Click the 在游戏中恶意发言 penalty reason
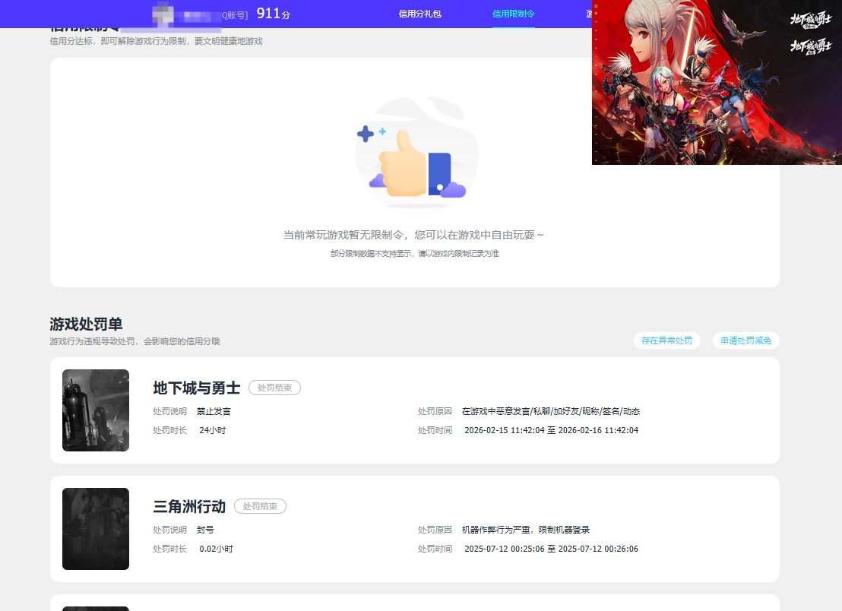842x611 pixels. click(550, 411)
